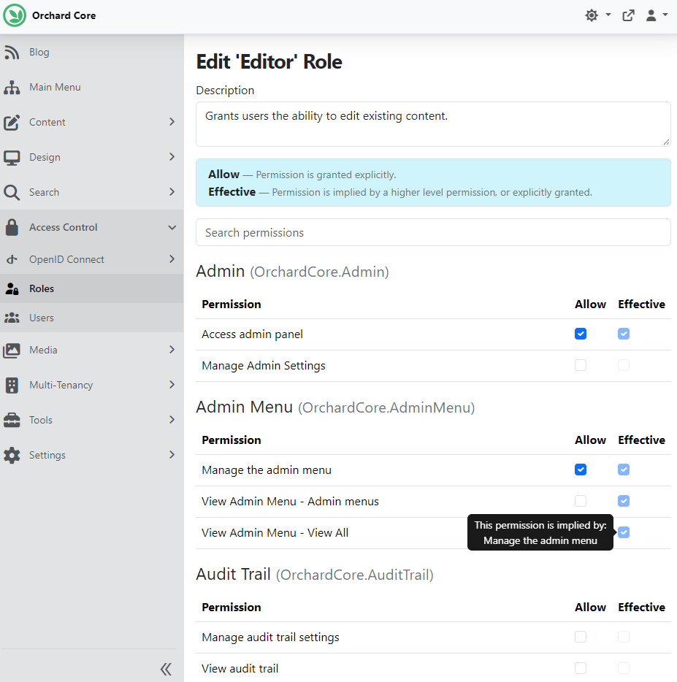Click the Blog RSS icon
Viewport: 677px width, 682px height.
tap(12, 52)
